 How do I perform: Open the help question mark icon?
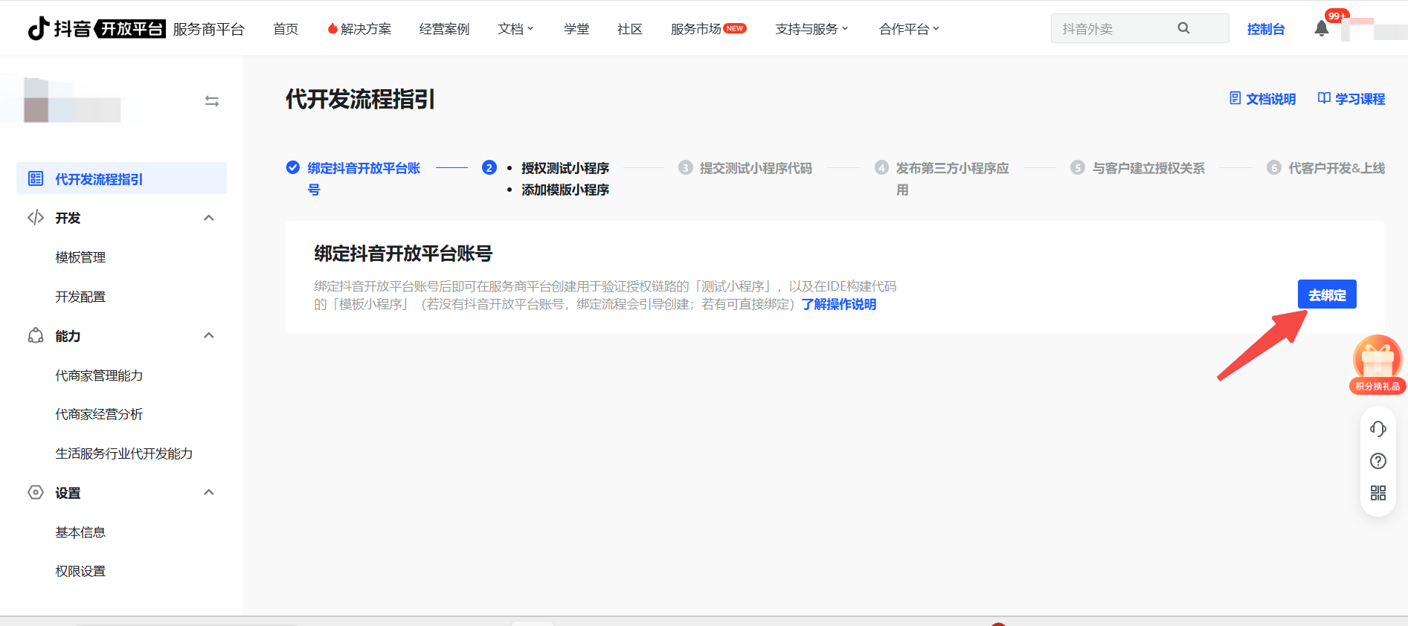[x=1378, y=461]
